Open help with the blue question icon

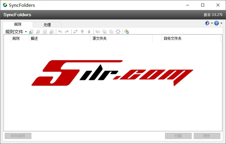tap(217, 23)
